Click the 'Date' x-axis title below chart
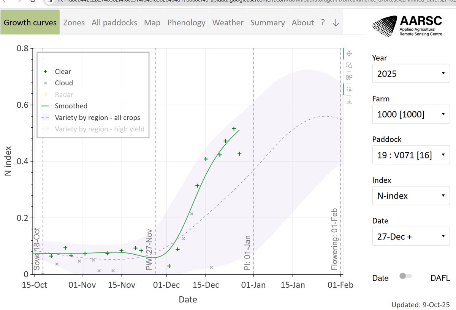 pos(188,299)
